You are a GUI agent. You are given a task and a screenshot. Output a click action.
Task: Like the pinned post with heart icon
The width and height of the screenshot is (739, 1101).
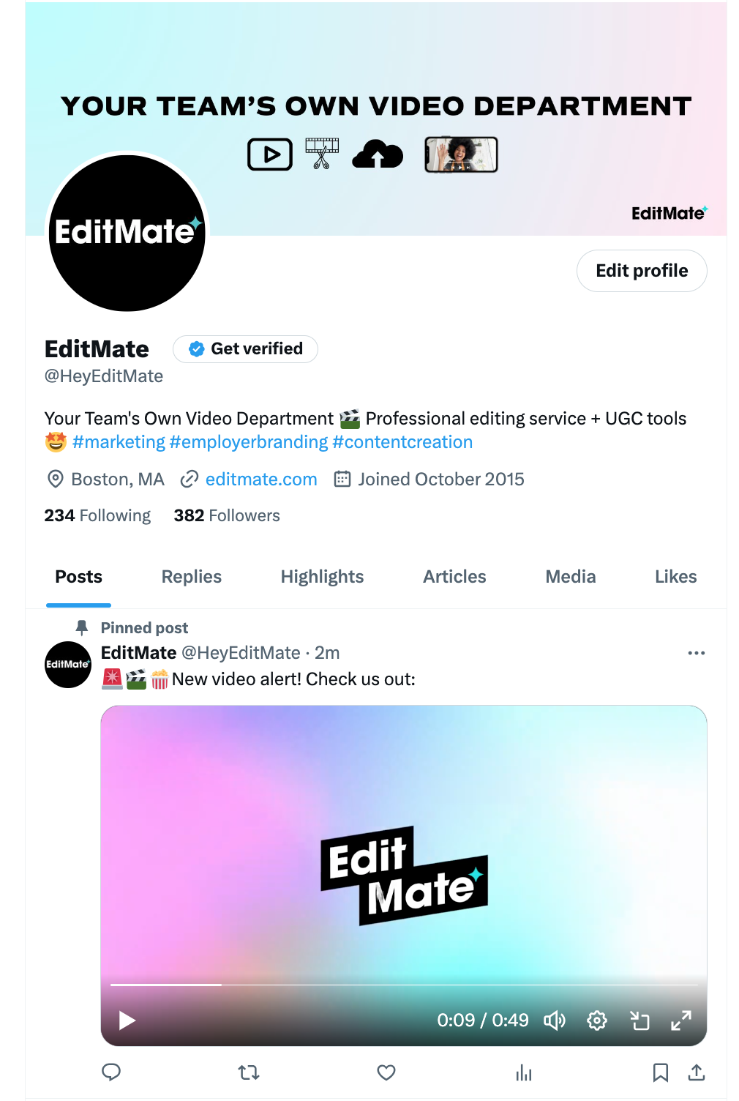point(386,1072)
